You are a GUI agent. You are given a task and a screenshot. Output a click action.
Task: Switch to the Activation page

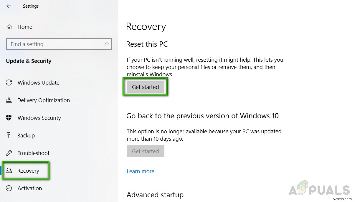point(30,188)
